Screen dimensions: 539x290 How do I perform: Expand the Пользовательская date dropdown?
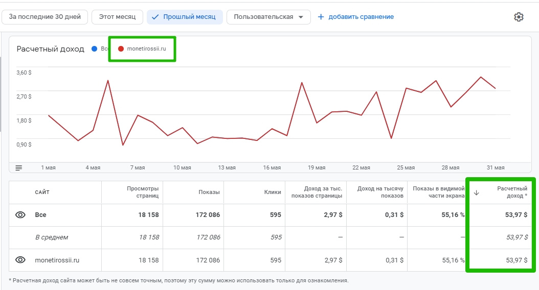[301, 17]
